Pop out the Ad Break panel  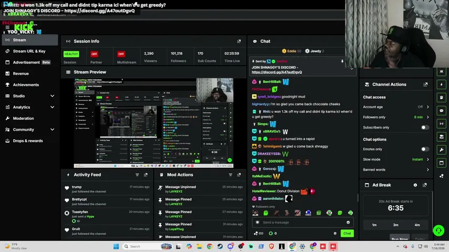pyautogui.click(x=425, y=185)
